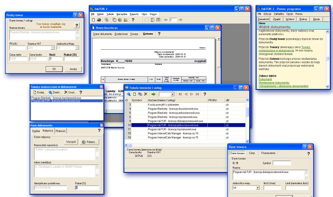
Task: Click the page number field in fakTUR 2 toolbar
Action: [173, 20]
